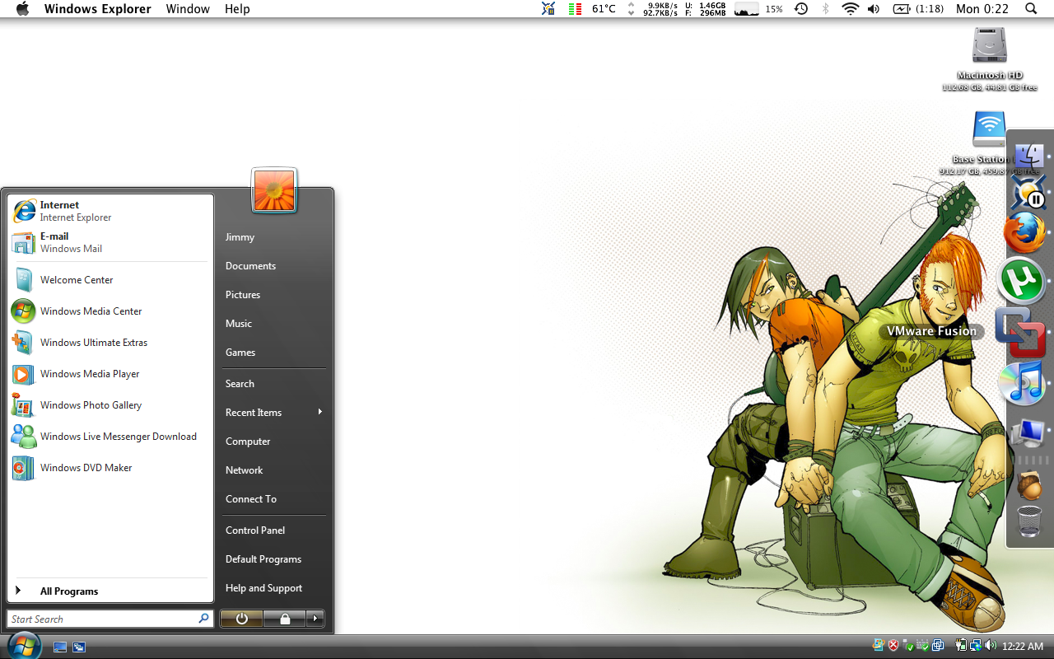Open Help and Support
The image size is (1054, 659).
(x=274, y=588)
